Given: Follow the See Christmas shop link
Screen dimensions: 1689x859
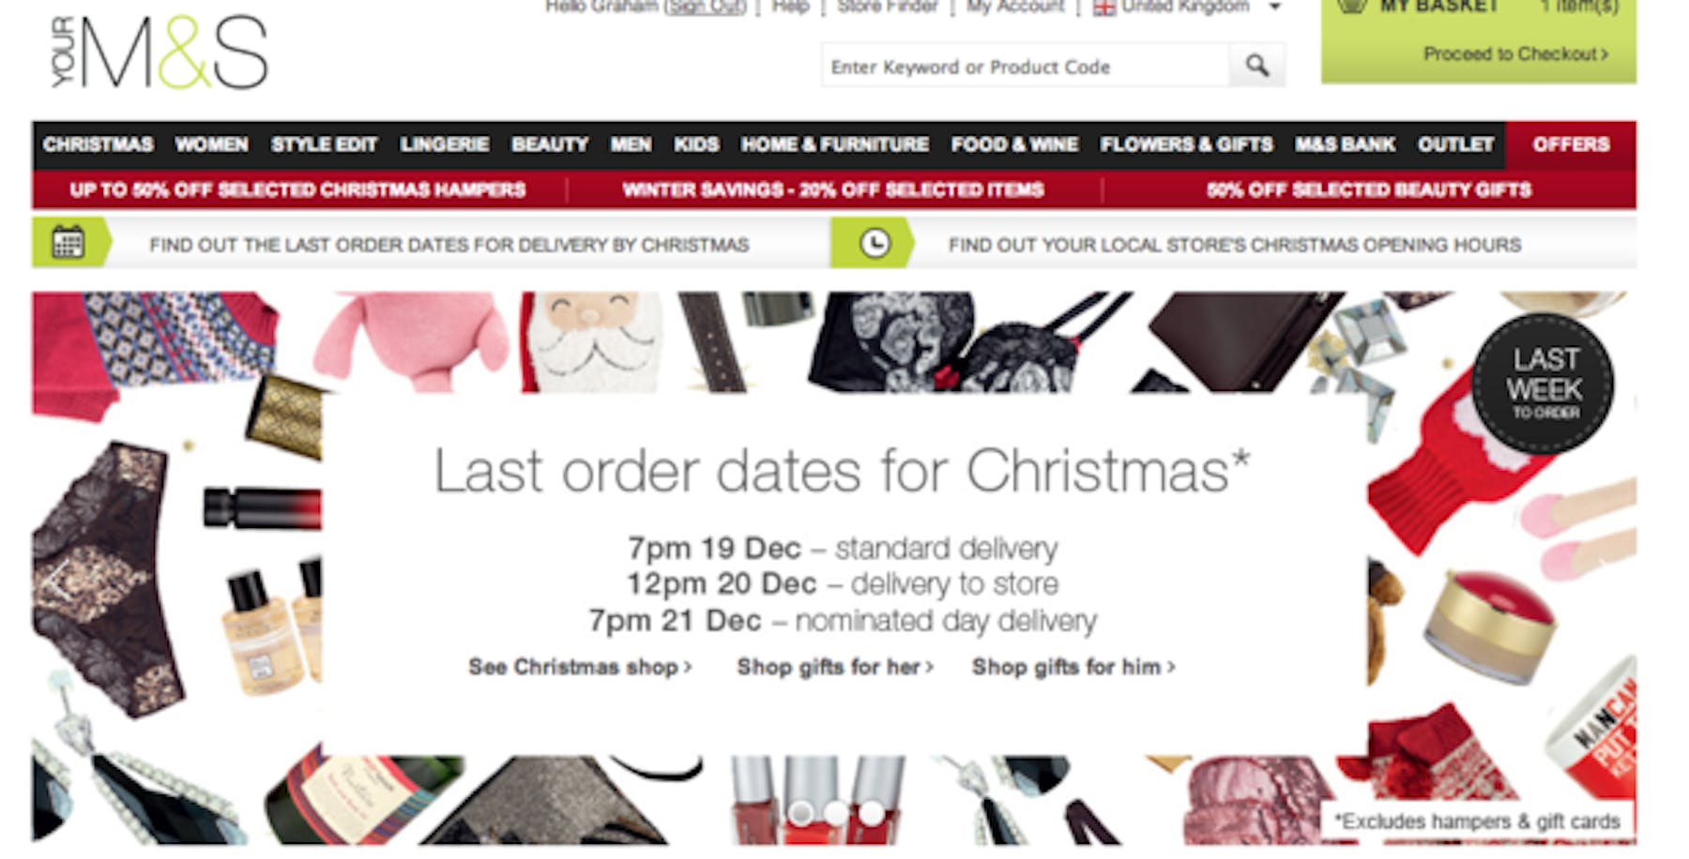Looking at the screenshot, I should coord(580,667).
